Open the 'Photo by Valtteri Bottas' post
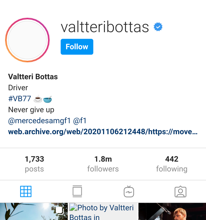This screenshot has height=220, width=206. [x=103, y=211]
